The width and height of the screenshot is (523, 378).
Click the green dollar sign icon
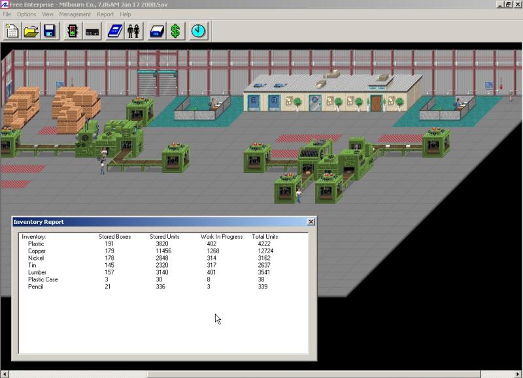tap(175, 31)
